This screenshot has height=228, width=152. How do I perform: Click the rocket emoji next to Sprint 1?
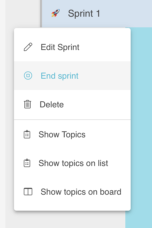[x=55, y=13]
